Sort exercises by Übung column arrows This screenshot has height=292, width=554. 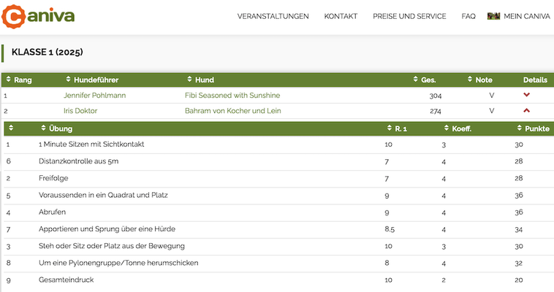click(44, 128)
